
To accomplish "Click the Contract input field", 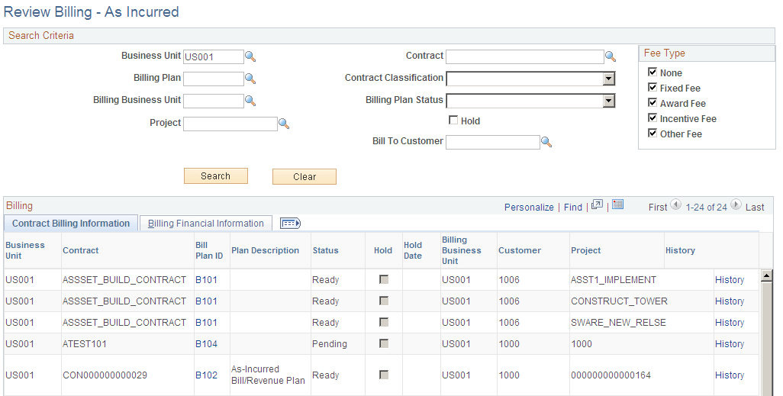I will click(x=525, y=56).
